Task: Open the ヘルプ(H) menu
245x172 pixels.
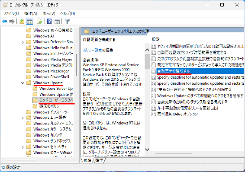Action: 68,13
